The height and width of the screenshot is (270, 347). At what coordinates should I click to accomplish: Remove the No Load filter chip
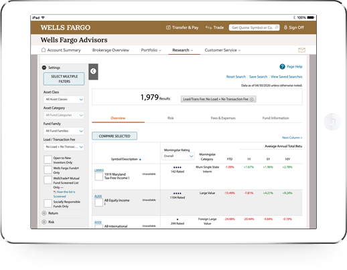point(252,99)
